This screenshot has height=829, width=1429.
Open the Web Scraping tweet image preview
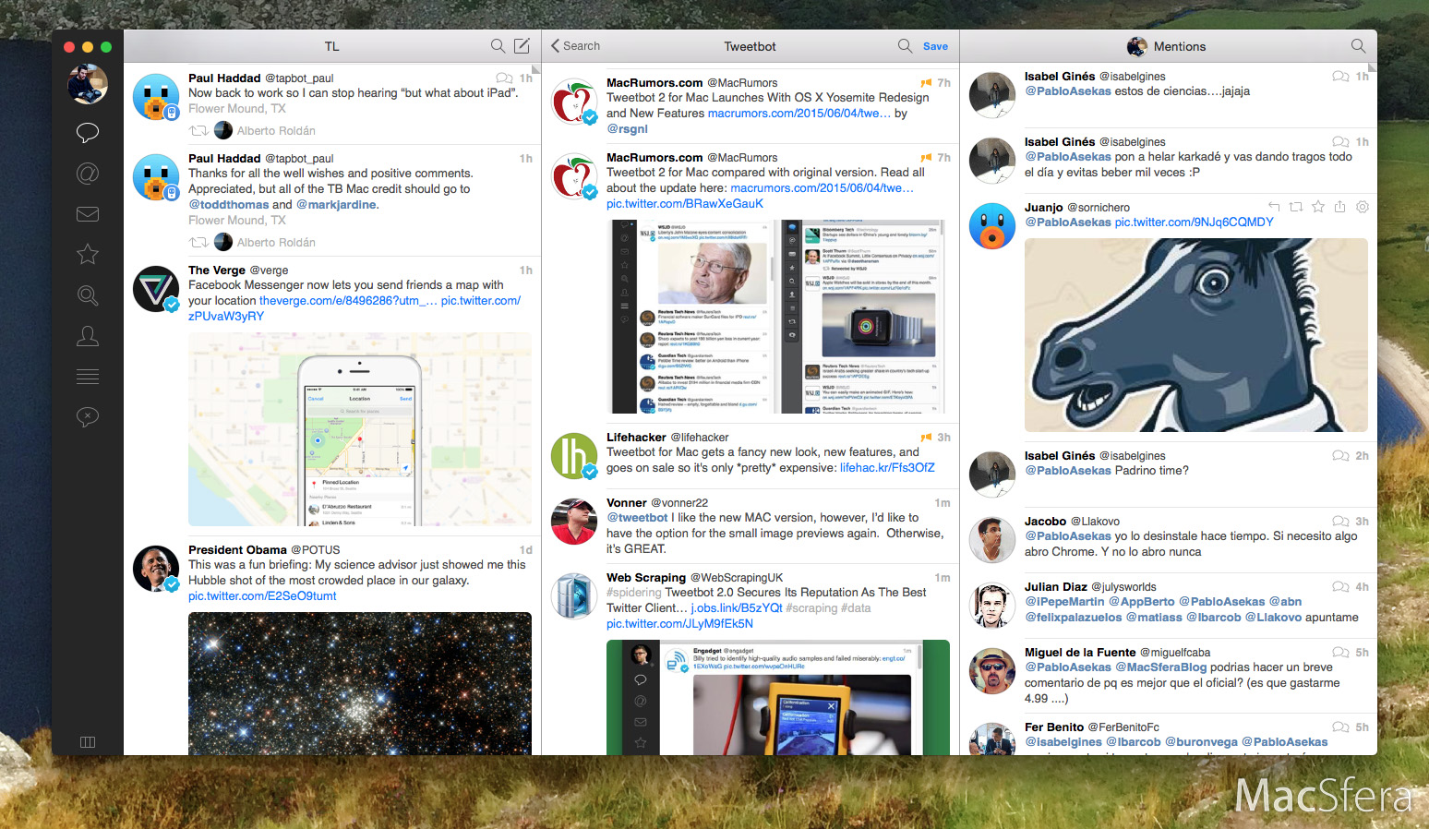click(x=778, y=697)
